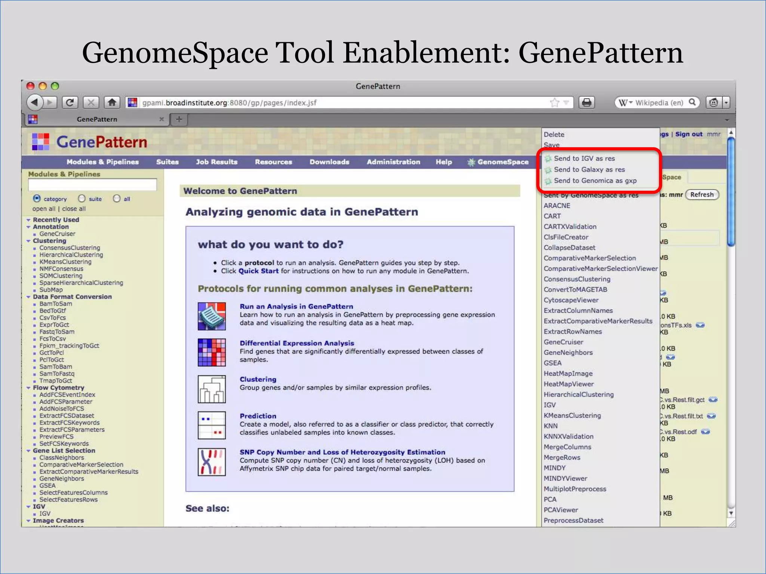The width and height of the screenshot is (766, 574).
Task: Collapse the Recently Used category
Action: click(28, 220)
